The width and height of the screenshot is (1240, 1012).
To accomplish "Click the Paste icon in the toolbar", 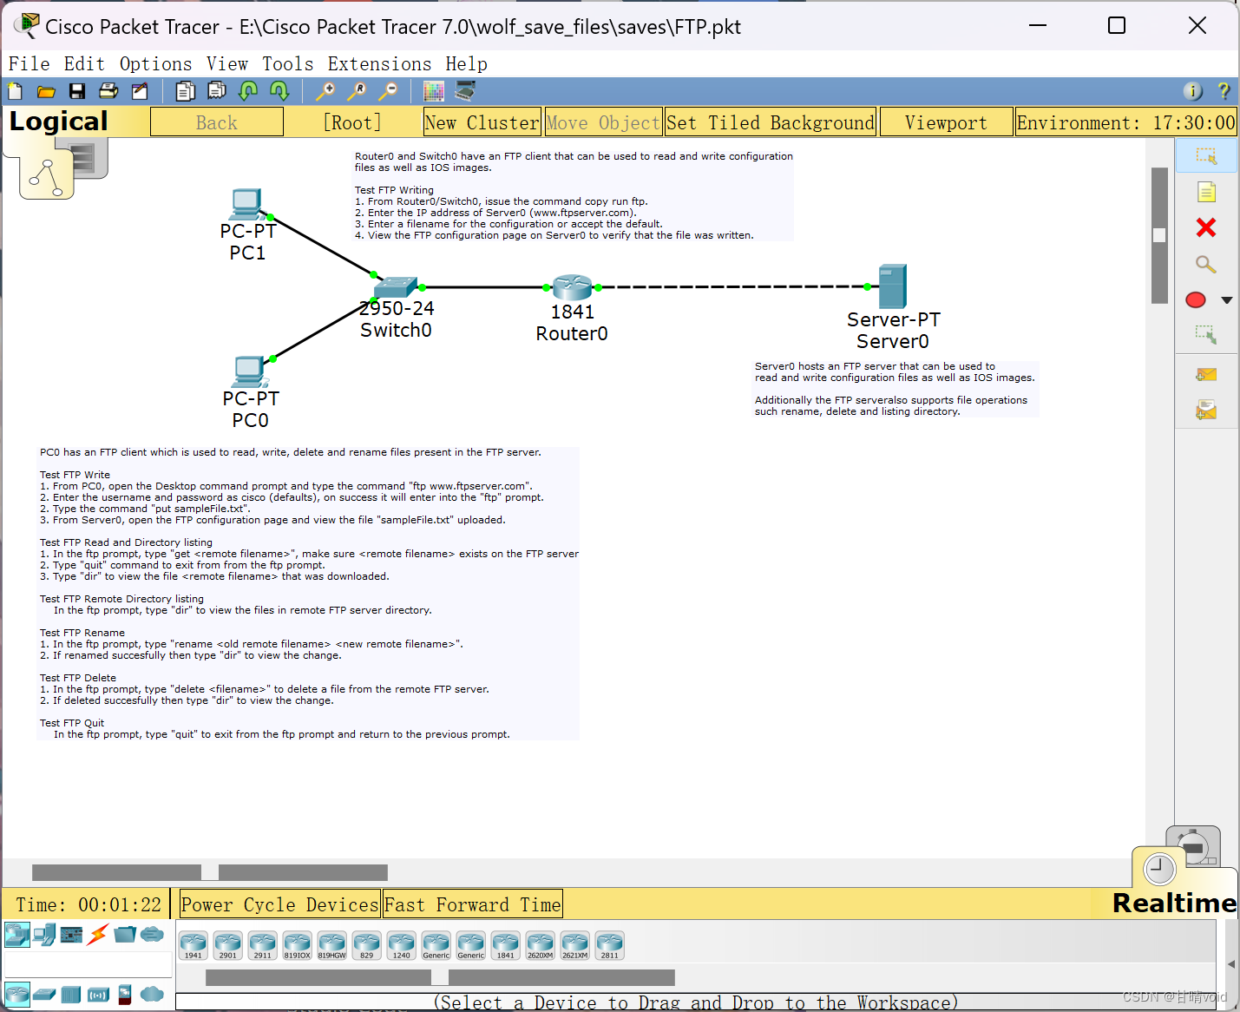I will [x=216, y=91].
